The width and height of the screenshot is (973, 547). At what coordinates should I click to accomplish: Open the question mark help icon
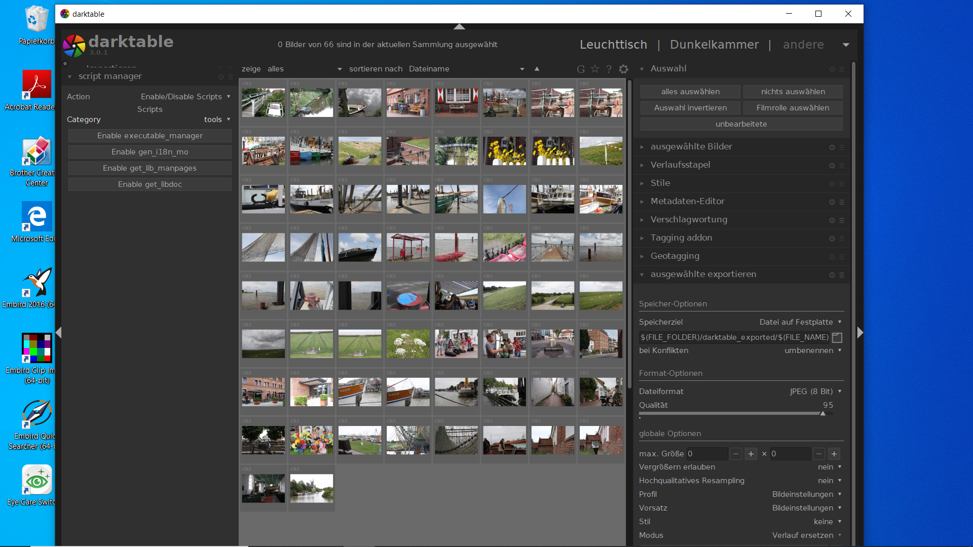pos(609,69)
